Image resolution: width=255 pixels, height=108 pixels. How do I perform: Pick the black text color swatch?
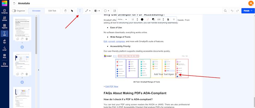(142, 19)
